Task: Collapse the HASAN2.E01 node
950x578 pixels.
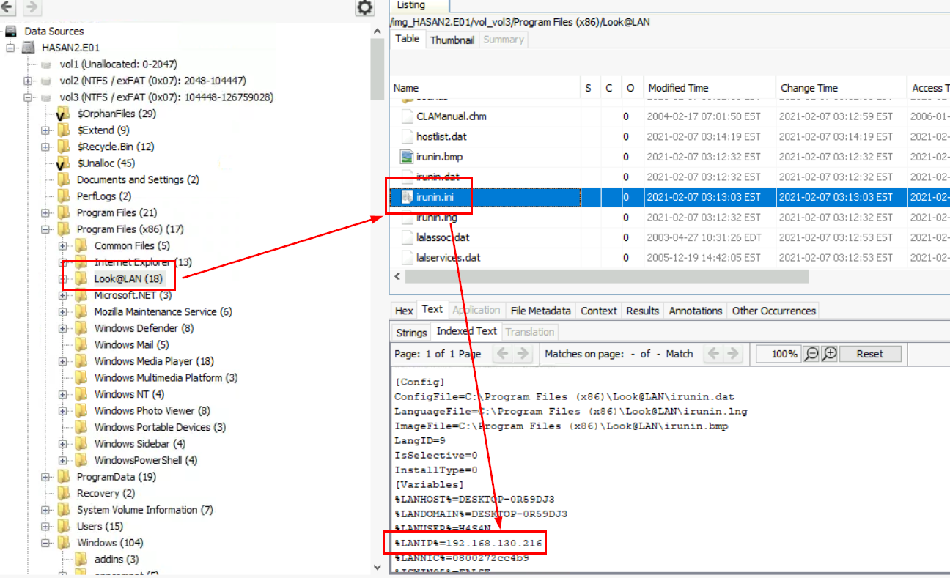Action: (10, 48)
